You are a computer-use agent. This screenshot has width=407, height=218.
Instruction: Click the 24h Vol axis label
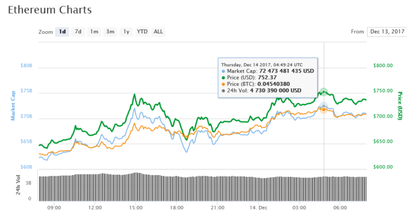click(18, 185)
